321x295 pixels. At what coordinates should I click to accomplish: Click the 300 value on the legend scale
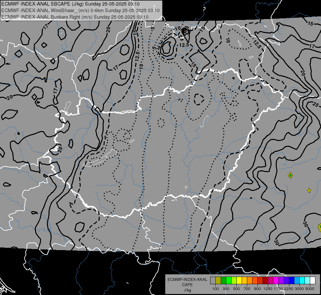(226, 289)
